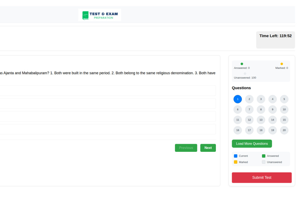Screen dimensions: 299x224
Task: Go to question 4
Action: click(x=272, y=99)
